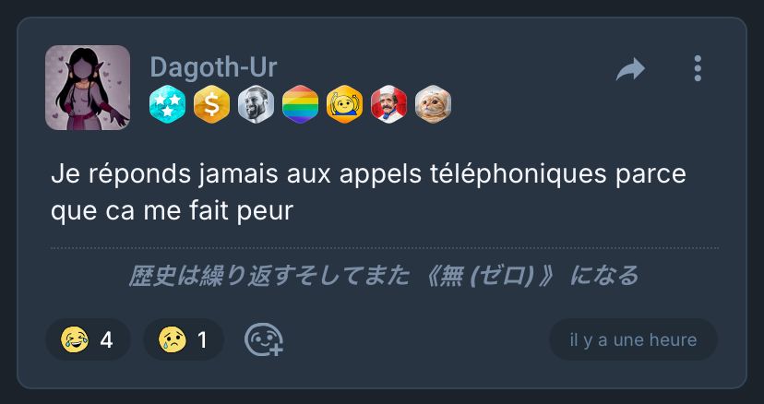Open the Dagoth-Ur username link
Image resolution: width=764 pixels, height=404 pixels.
coord(213,67)
